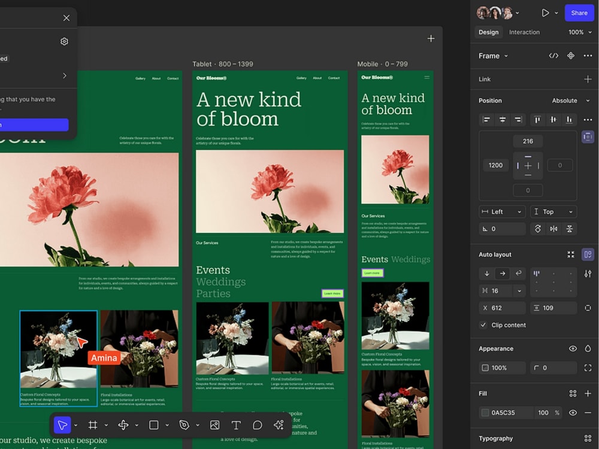Switch to the Design tab
This screenshot has width=599, height=449.
click(489, 32)
